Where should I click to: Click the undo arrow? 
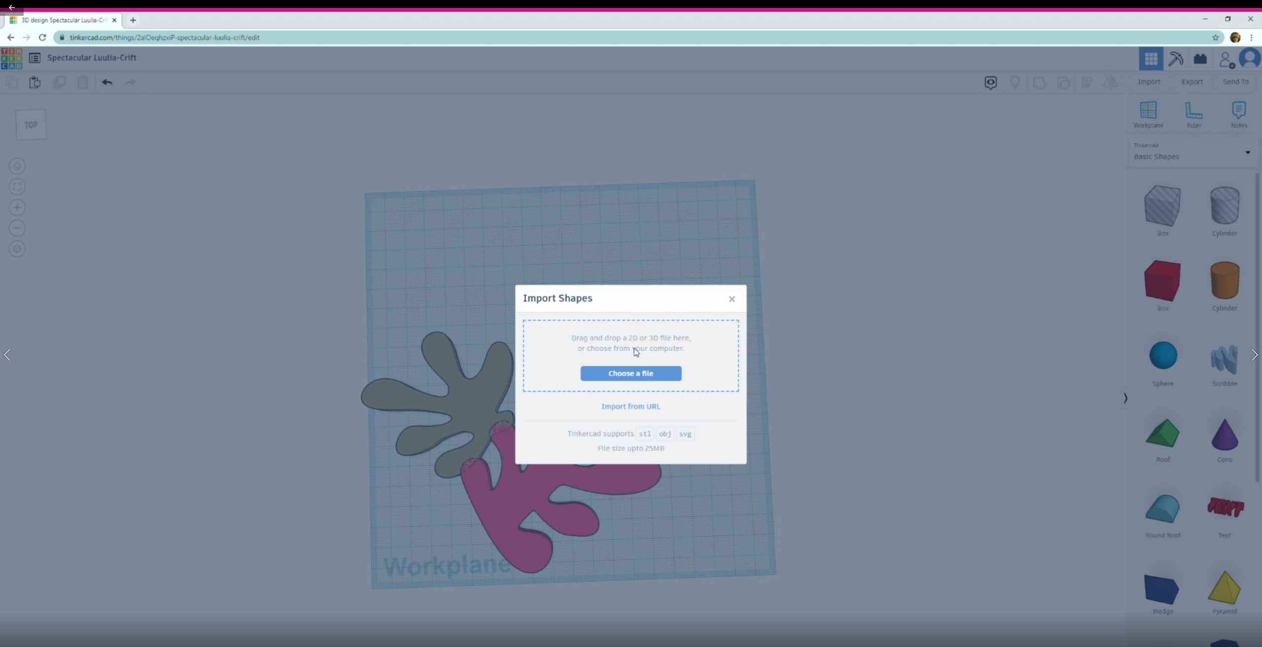(x=107, y=82)
